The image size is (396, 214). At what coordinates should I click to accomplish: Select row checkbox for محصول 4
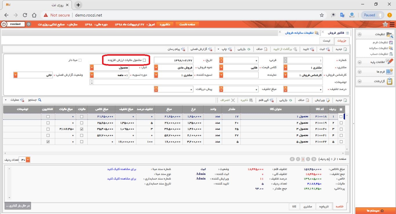point(341,135)
